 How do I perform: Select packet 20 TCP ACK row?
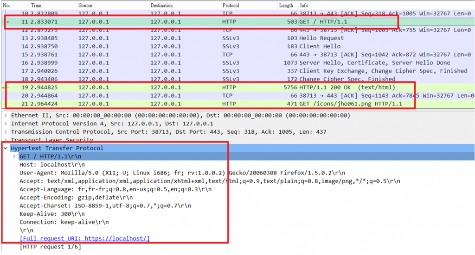(x=237, y=95)
